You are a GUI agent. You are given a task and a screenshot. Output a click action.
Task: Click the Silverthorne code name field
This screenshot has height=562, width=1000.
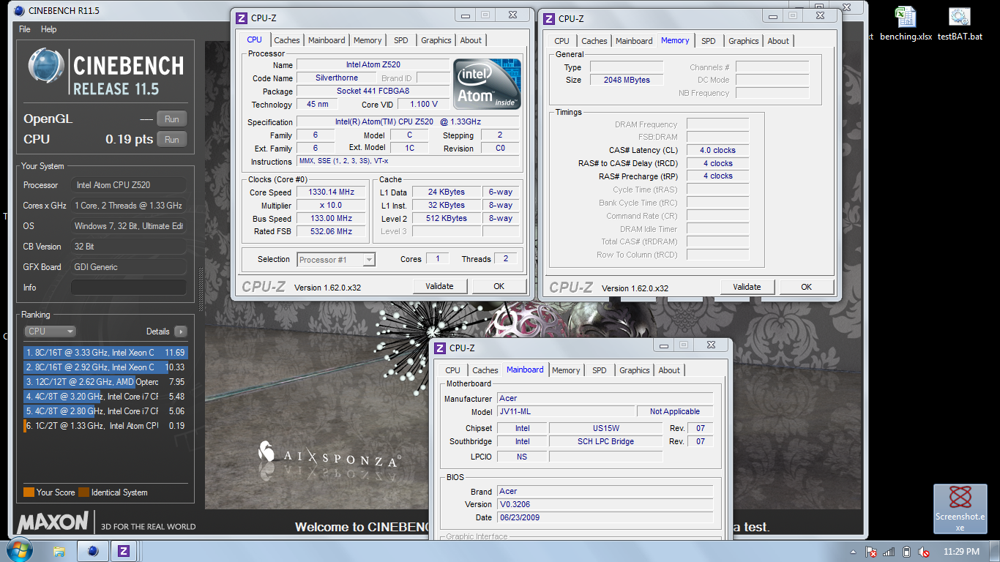(x=337, y=78)
